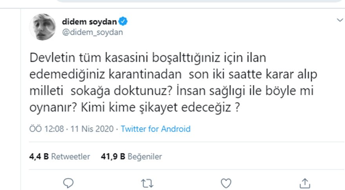Click the reply speech bubble icon
Screen dimensions: 345x190
69,183
